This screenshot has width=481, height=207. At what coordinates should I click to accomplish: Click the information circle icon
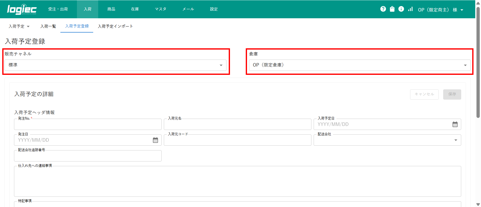pos(401,9)
